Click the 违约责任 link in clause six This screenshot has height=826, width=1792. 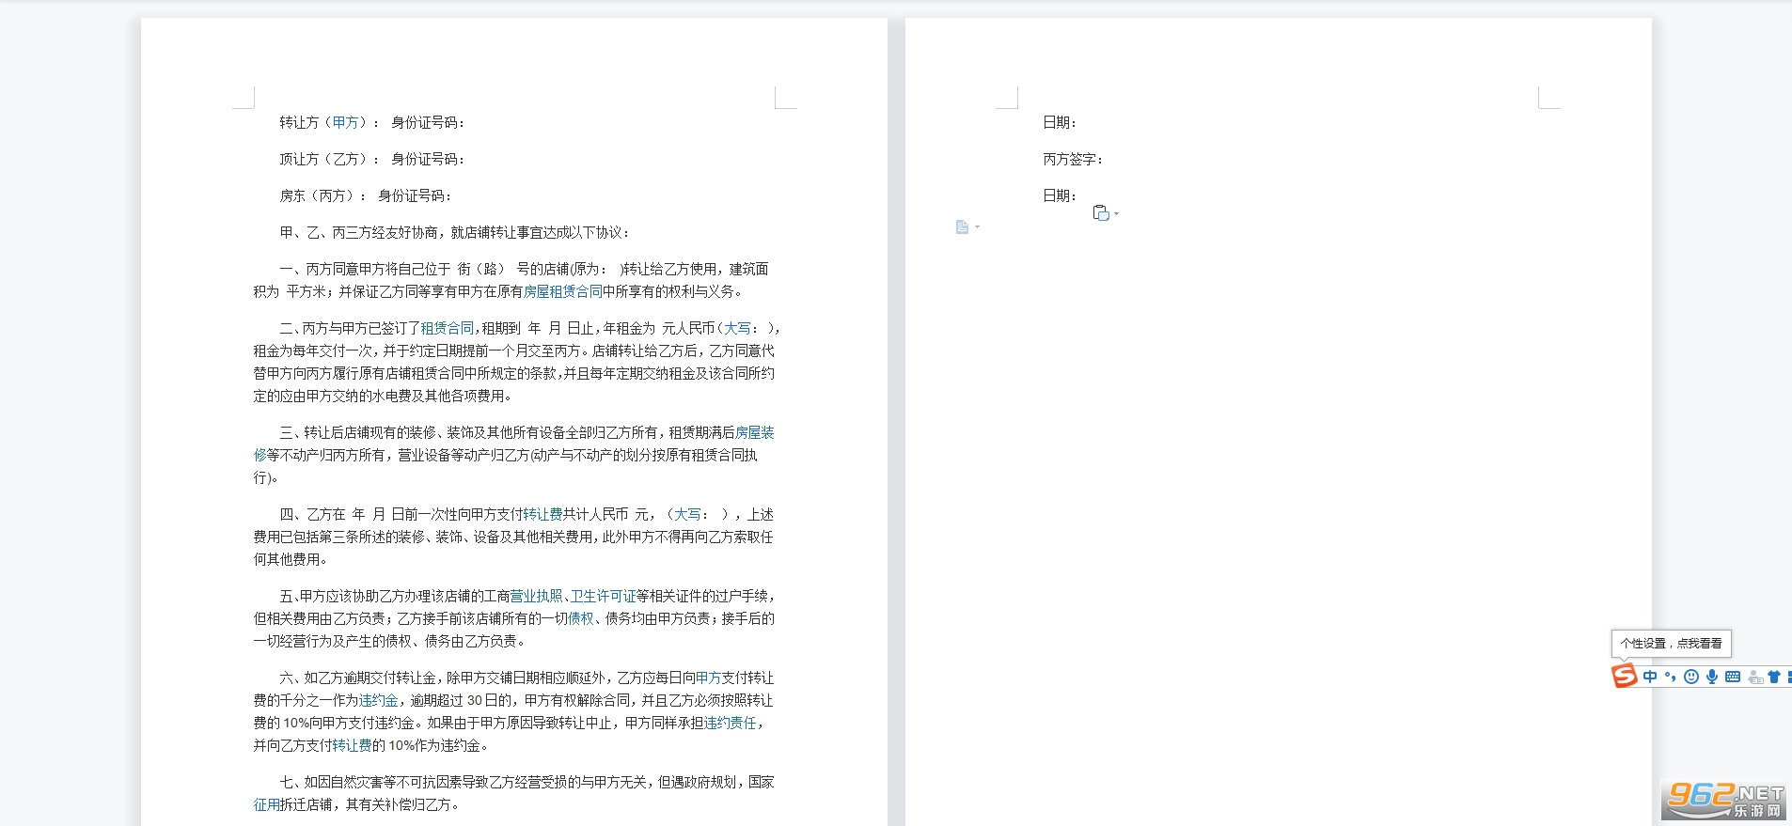[x=730, y=723]
